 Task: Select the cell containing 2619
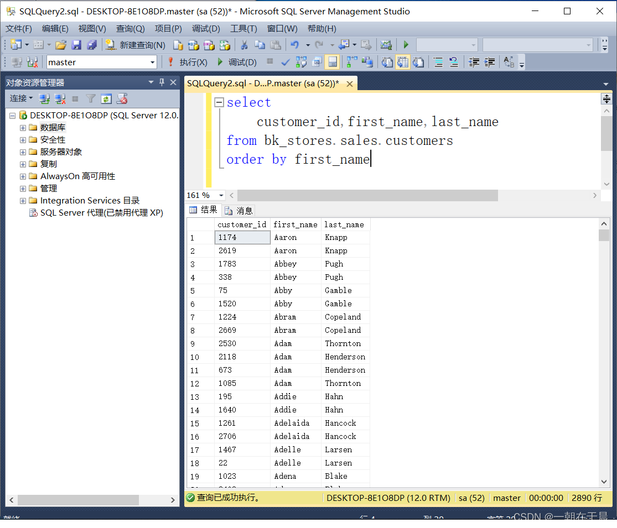[x=242, y=251]
